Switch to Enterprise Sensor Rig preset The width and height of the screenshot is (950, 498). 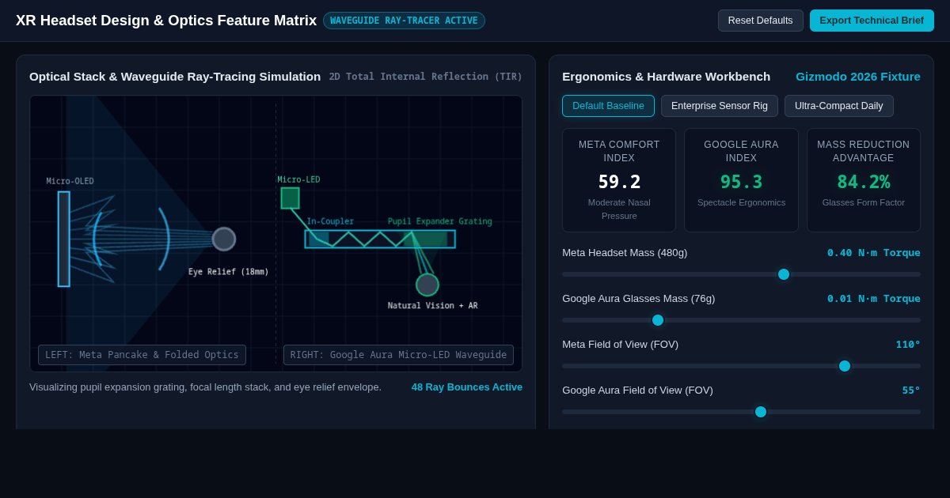[720, 106]
